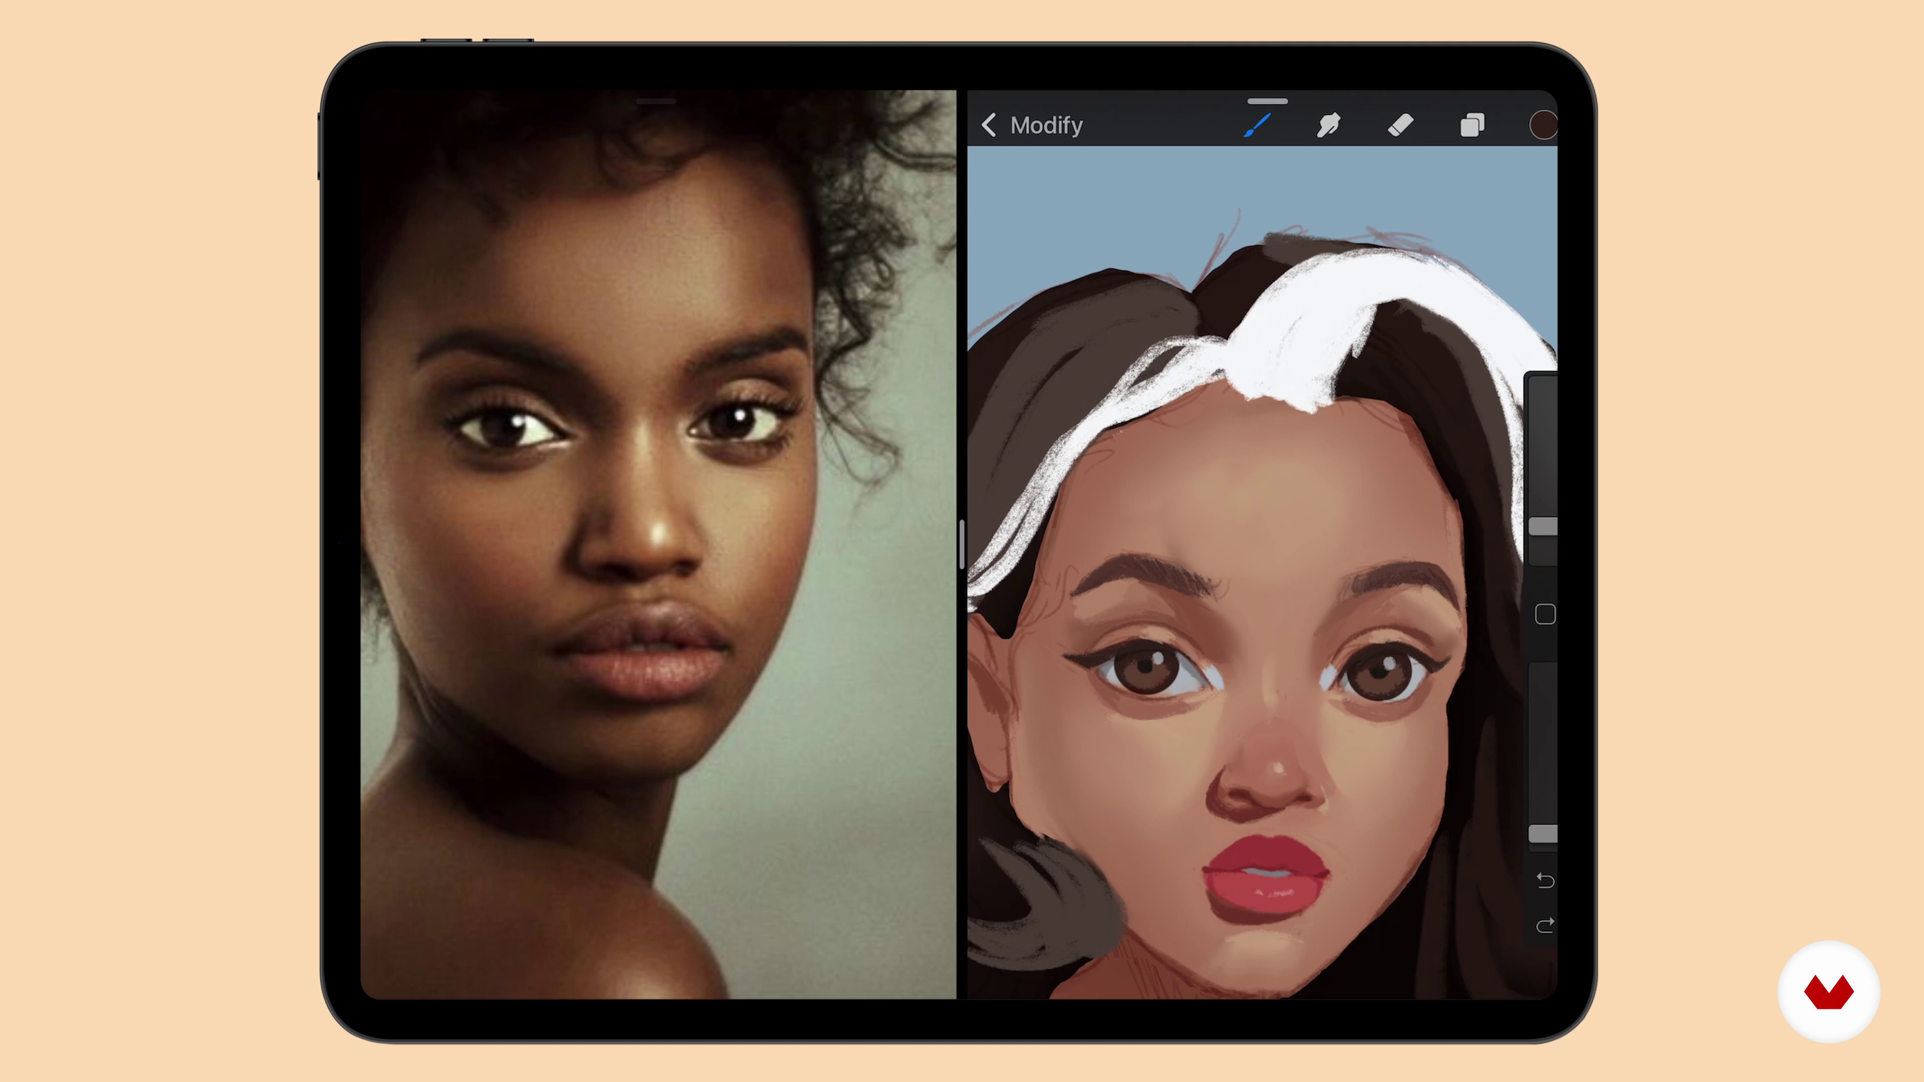
Task: Open the active color swatch
Action: [x=1543, y=125]
